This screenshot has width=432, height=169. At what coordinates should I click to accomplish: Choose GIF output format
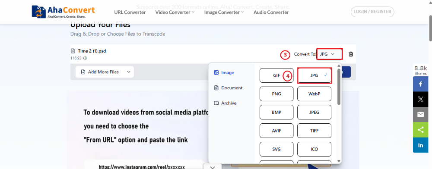click(276, 75)
